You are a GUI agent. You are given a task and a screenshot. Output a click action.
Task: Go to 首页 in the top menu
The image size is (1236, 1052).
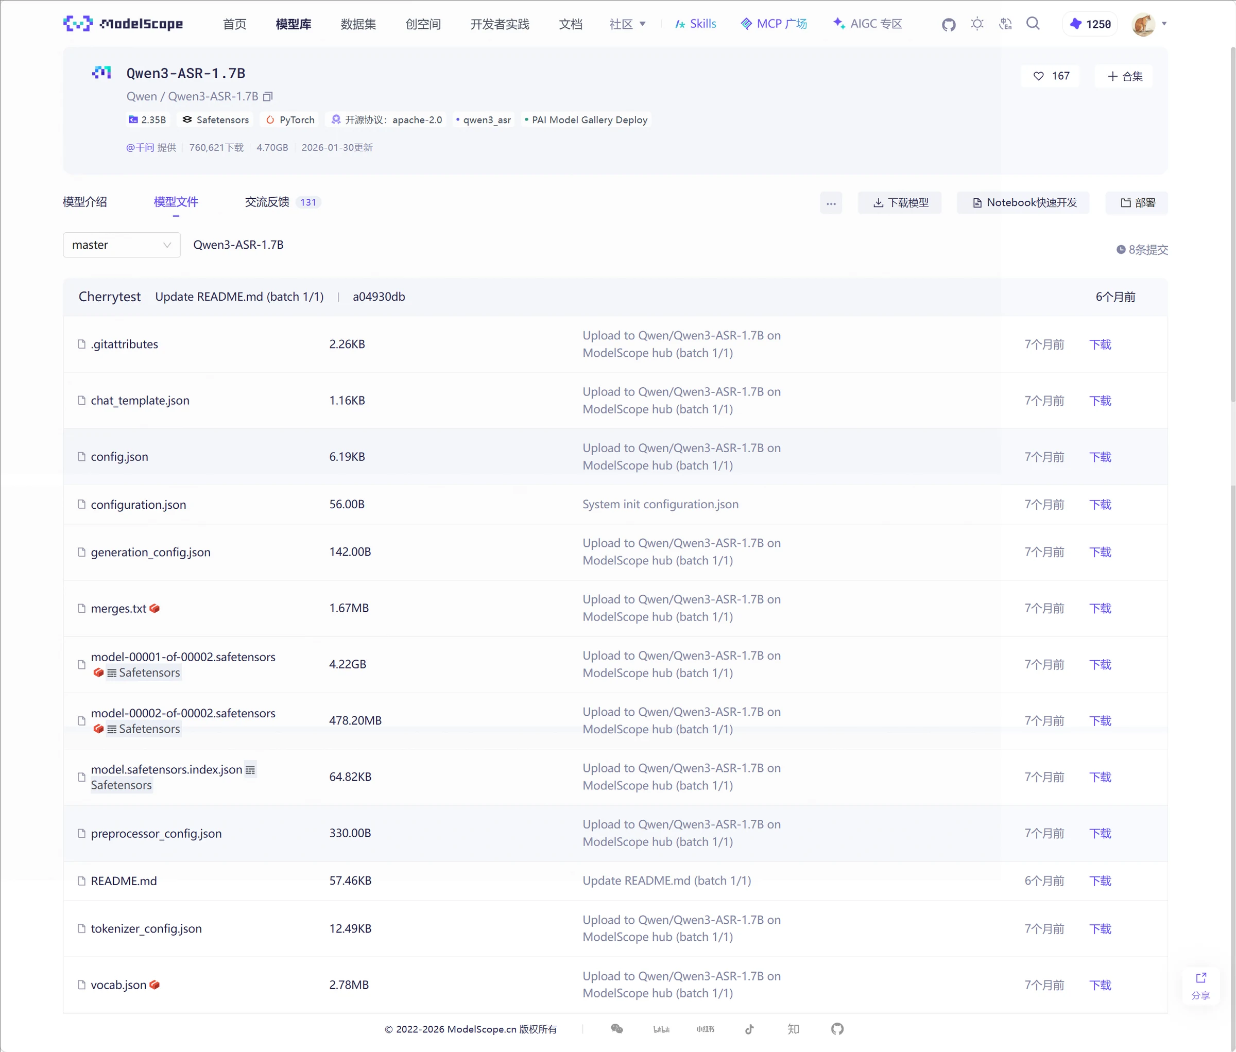click(x=234, y=24)
